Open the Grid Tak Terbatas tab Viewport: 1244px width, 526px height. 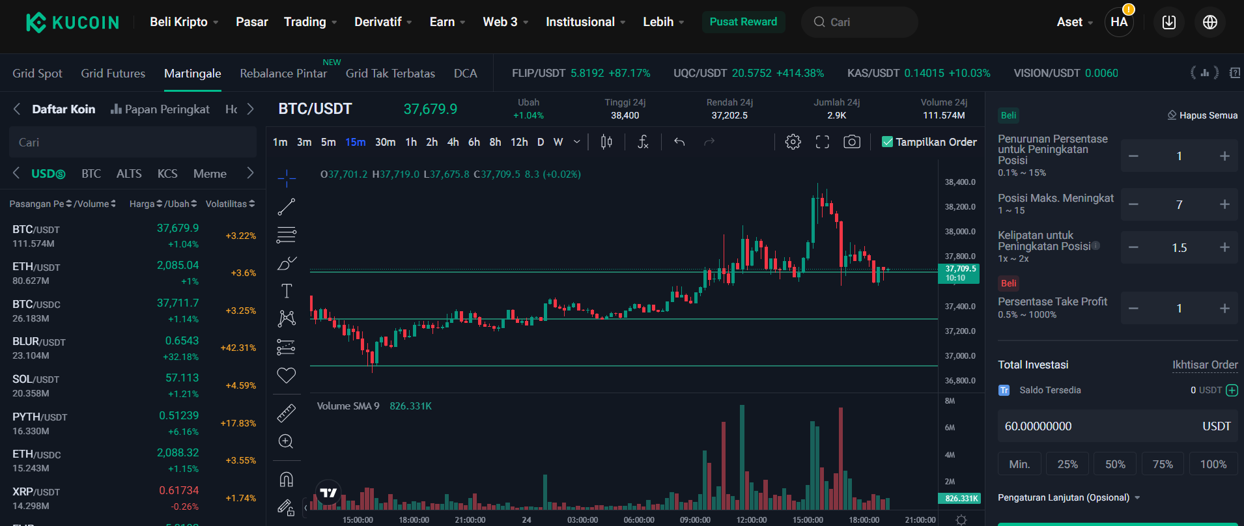[x=390, y=74]
